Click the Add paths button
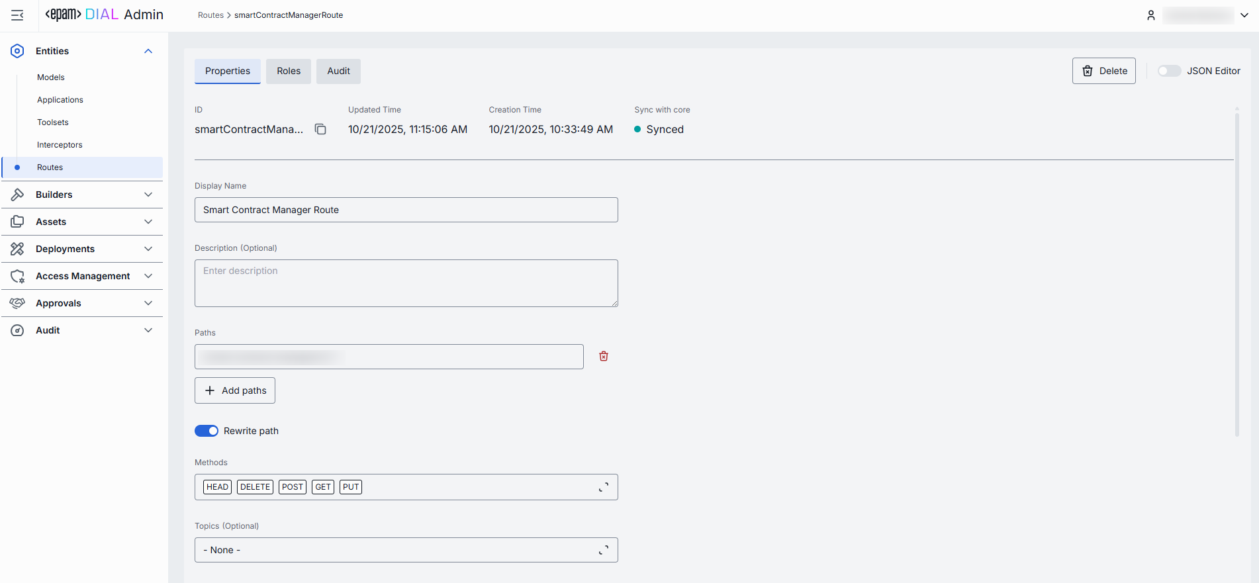1259x583 pixels. click(x=235, y=390)
